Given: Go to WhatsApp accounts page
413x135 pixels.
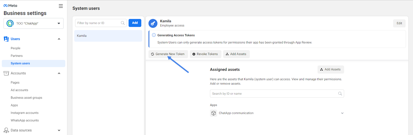Looking at the screenshot, I should point(25,120).
